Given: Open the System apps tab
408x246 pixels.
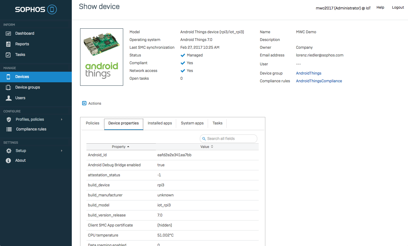Looking at the screenshot, I should [192, 123].
